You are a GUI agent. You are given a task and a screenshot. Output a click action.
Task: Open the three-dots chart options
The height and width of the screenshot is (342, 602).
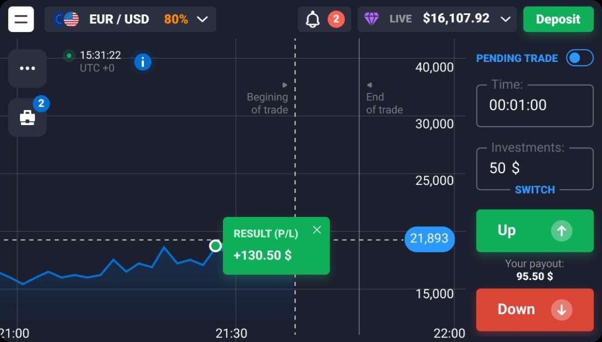coord(27,68)
